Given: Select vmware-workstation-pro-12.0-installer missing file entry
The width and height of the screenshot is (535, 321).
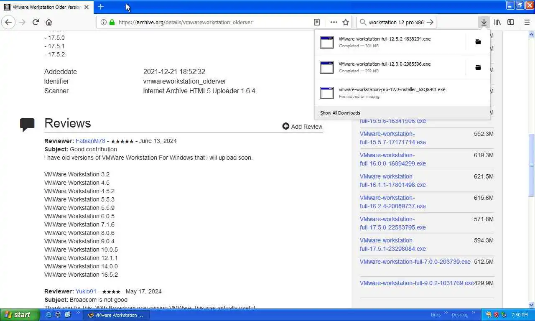Looking at the screenshot, I should pos(402,93).
